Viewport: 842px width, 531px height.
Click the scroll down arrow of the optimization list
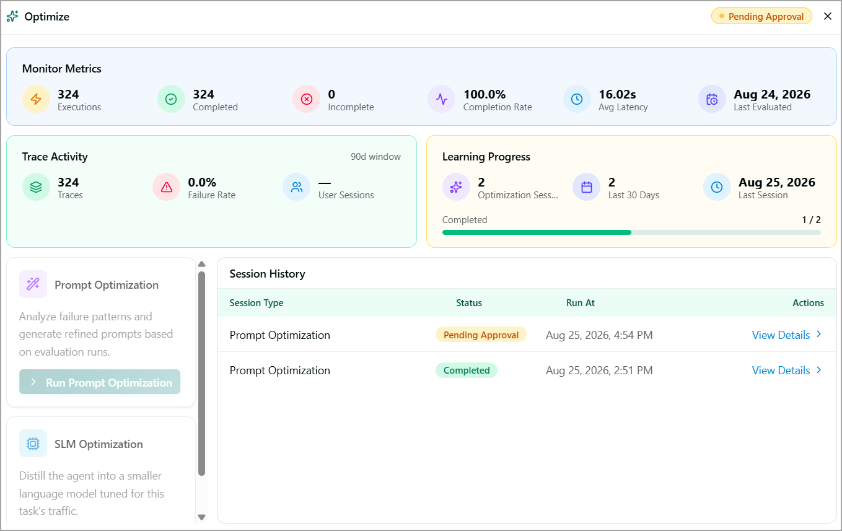pyautogui.click(x=201, y=517)
